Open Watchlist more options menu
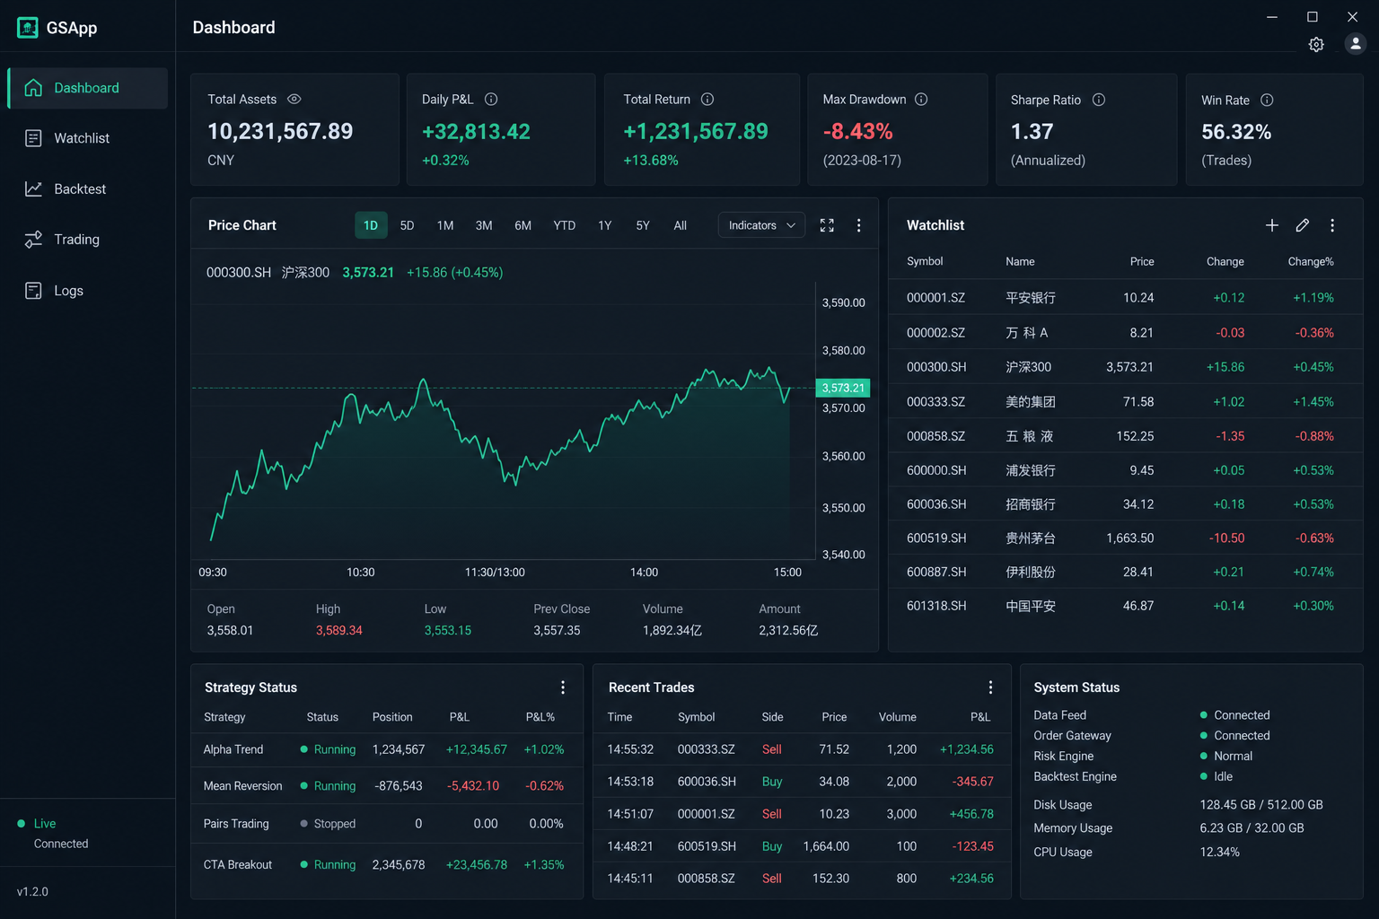 (1332, 225)
